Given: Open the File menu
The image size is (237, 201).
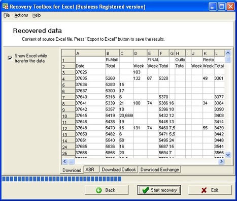Looking at the screenshot, I should 7,15.
